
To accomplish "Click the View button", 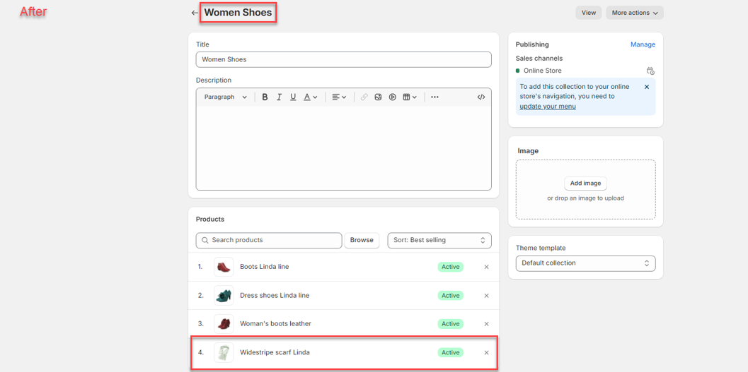I will click(588, 13).
